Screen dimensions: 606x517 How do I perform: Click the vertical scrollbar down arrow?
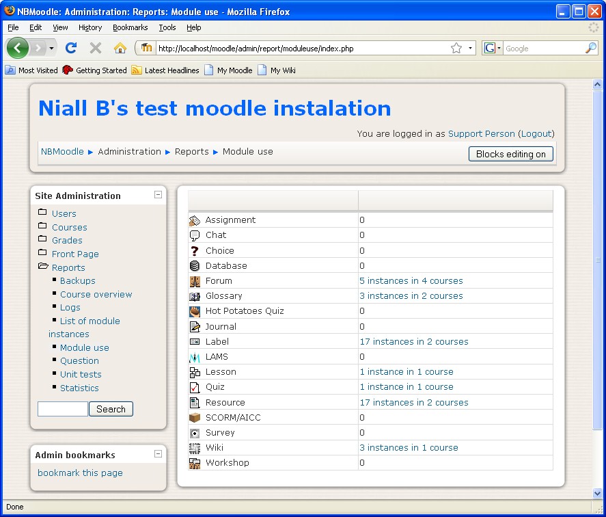[x=598, y=493]
